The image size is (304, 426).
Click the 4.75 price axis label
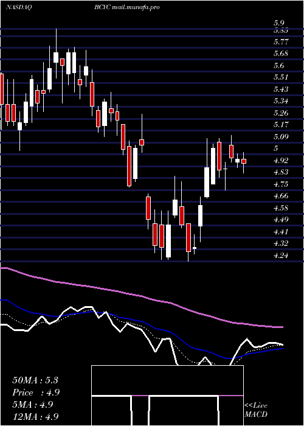click(281, 184)
